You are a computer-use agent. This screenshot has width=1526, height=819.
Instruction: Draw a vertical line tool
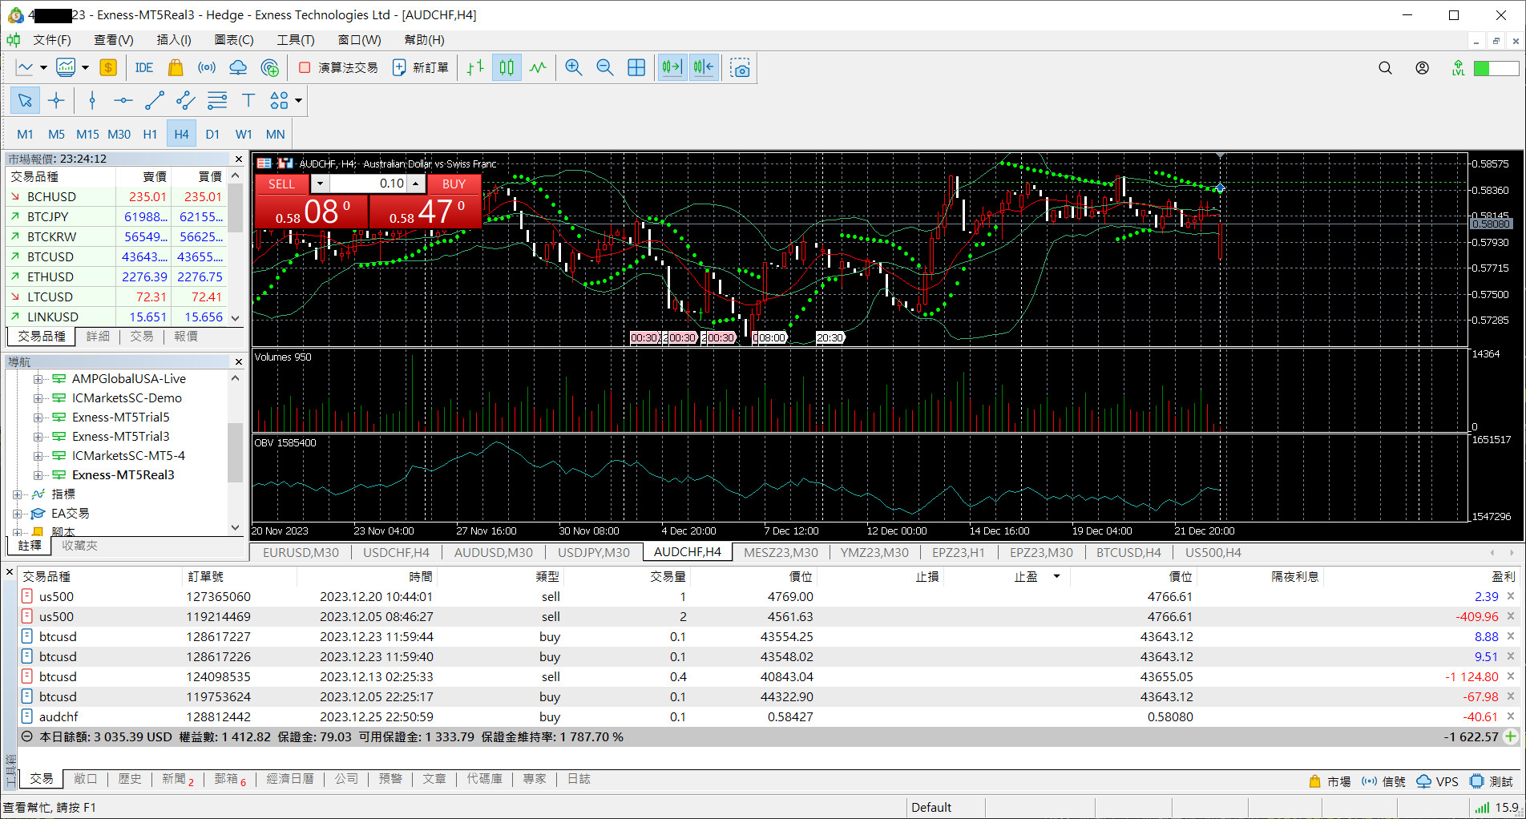[92, 100]
